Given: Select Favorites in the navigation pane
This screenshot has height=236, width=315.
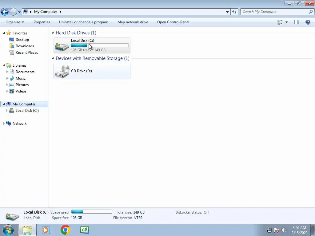Looking at the screenshot, I should coord(20,33).
